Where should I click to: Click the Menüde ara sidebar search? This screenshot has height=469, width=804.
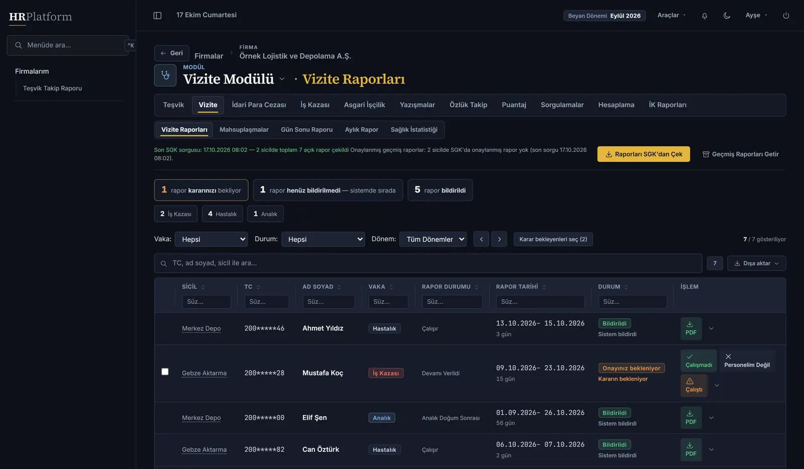pyautogui.click(x=68, y=45)
